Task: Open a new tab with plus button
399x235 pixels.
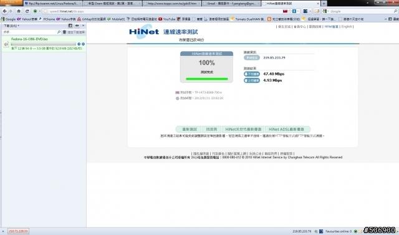Action: (x=324, y=4)
